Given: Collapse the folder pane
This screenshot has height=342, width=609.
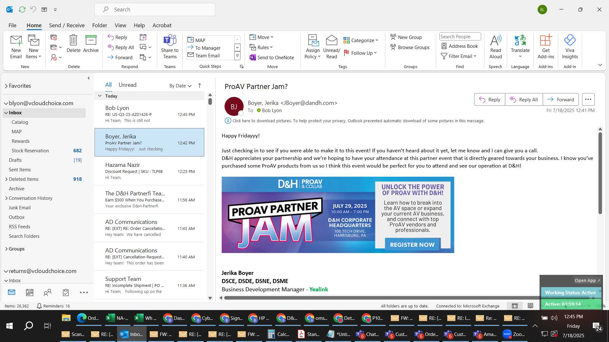Looking at the screenshot, I should tap(88, 78).
